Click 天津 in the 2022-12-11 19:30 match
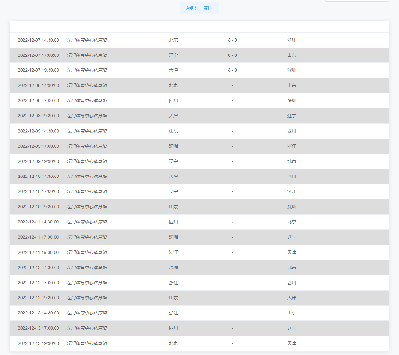The width and height of the screenshot is (399, 355). 292,252
